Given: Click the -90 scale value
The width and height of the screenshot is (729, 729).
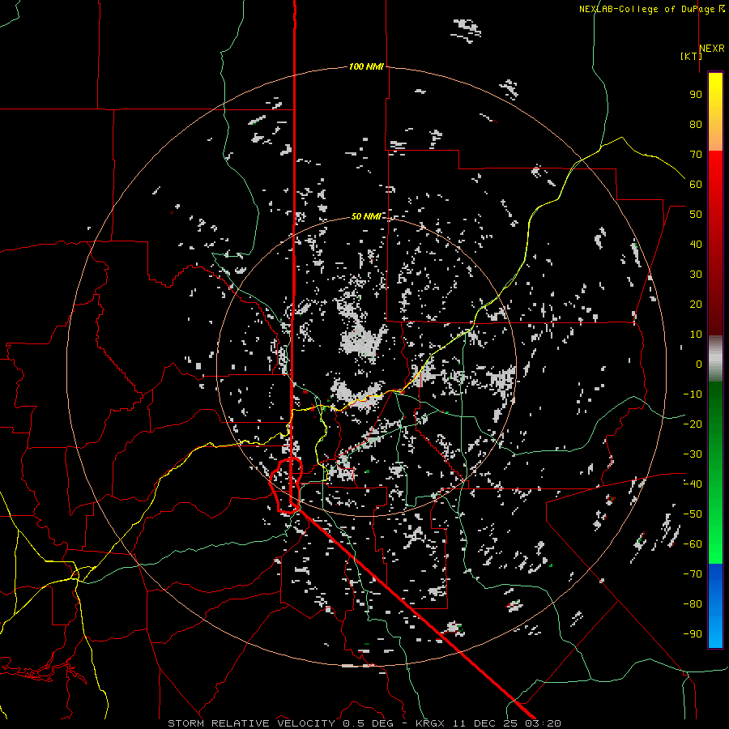Looking at the screenshot, I should (x=693, y=634).
